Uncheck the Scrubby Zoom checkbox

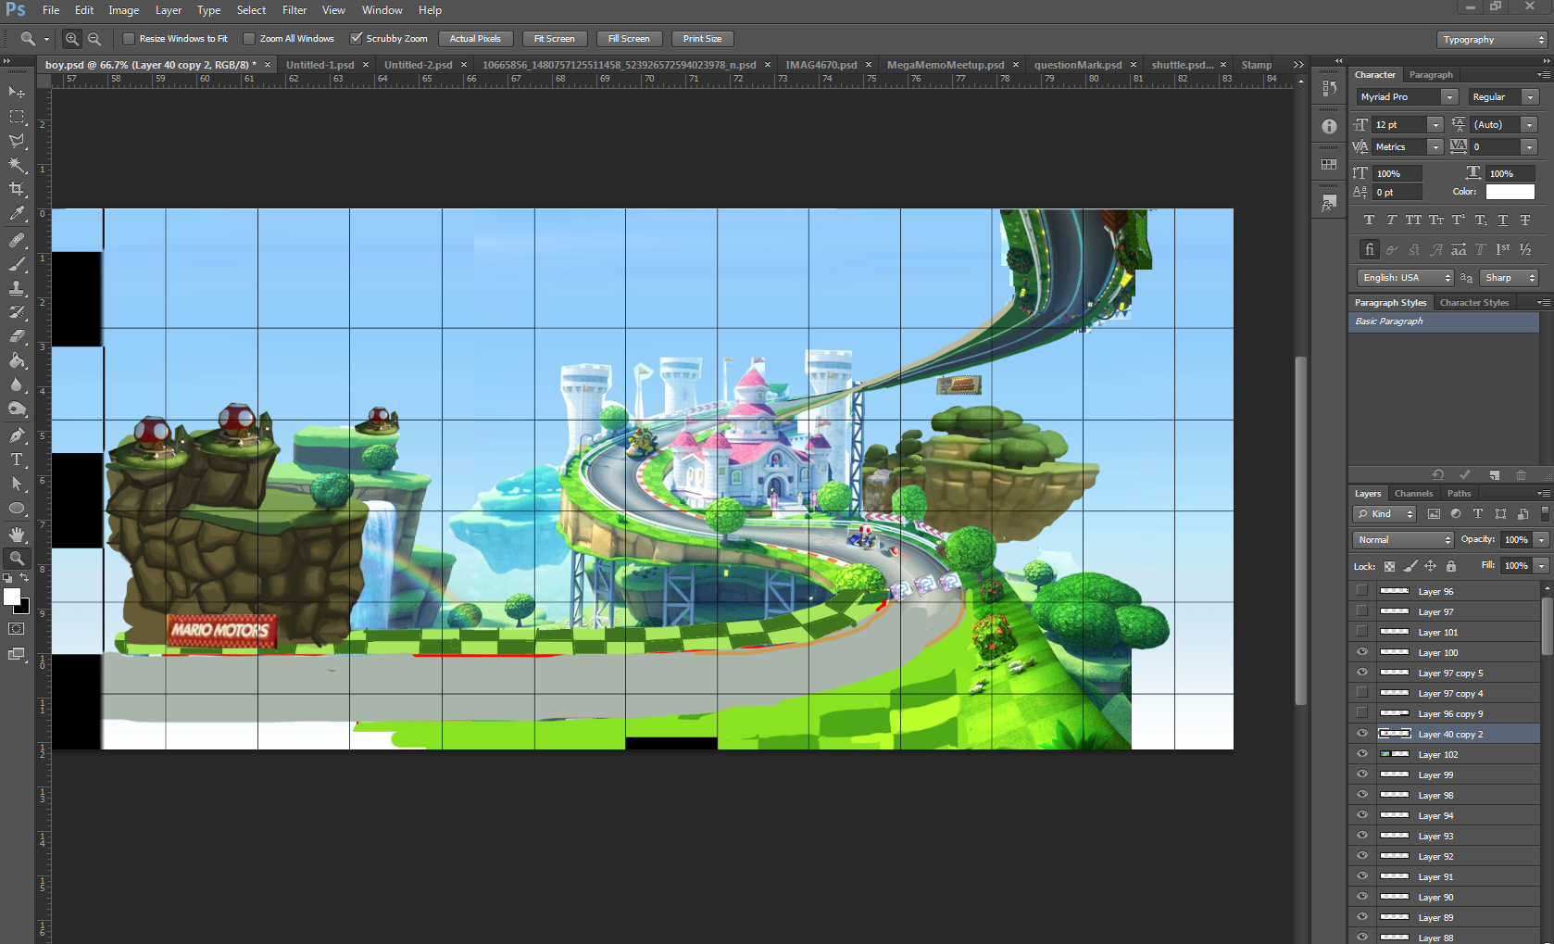pos(356,39)
